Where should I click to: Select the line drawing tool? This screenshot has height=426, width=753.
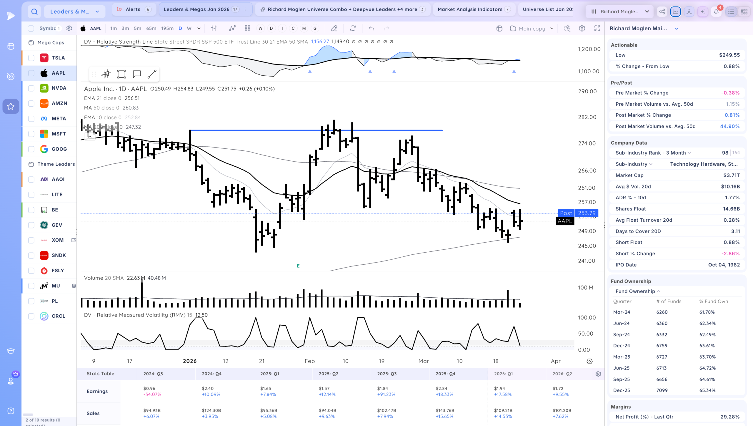(x=152, y=74)
